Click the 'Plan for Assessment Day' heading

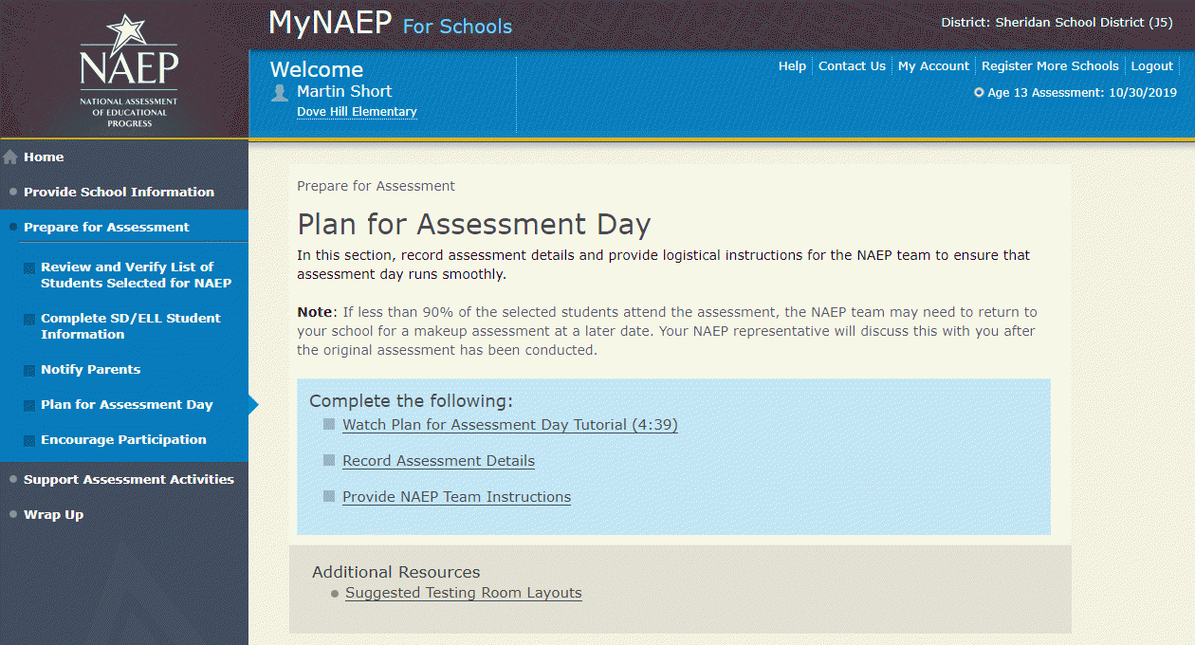click(473, 225)
